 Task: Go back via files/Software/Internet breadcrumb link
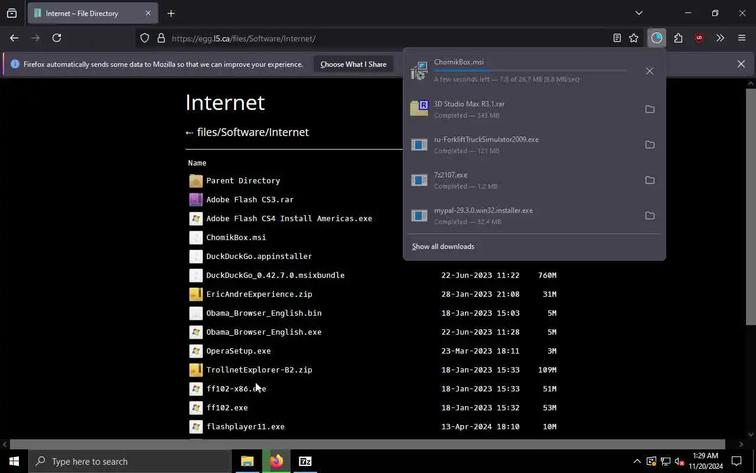(253, 132)
